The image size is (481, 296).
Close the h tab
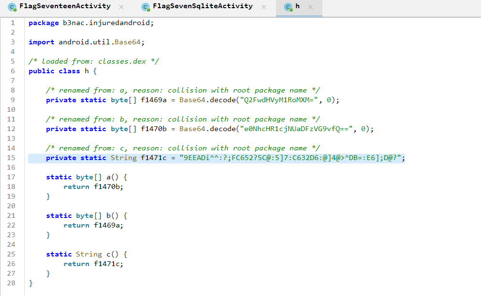point(310,7)
